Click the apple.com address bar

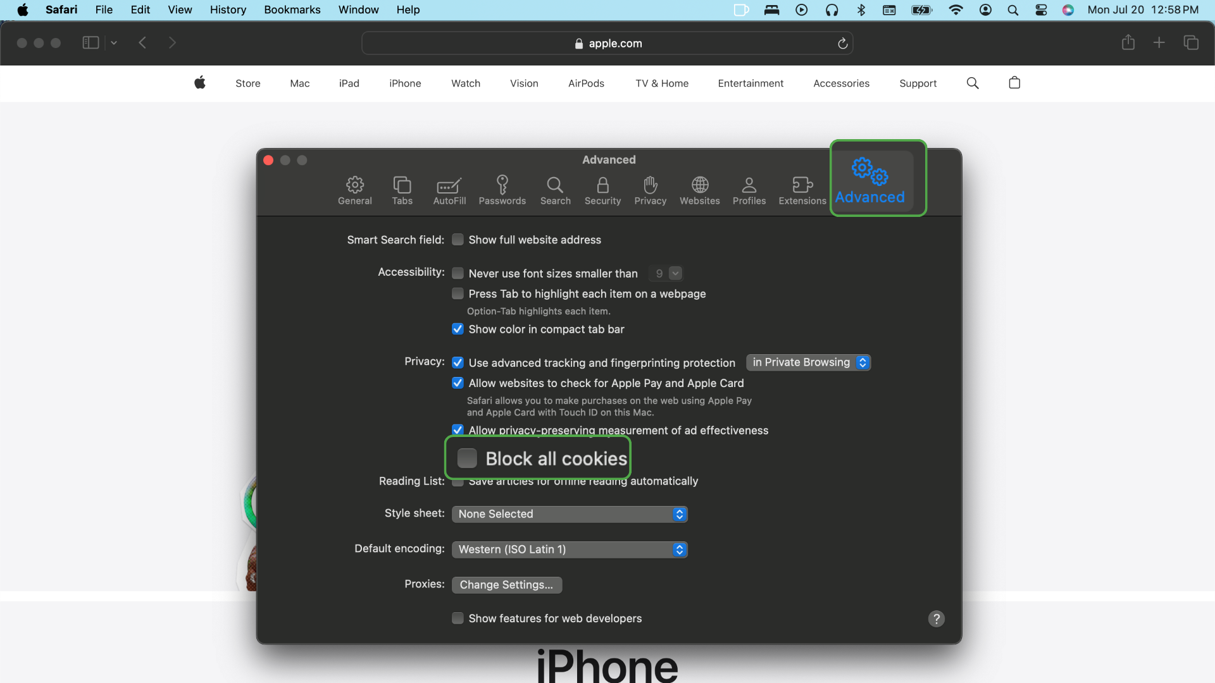pos(607,43)
